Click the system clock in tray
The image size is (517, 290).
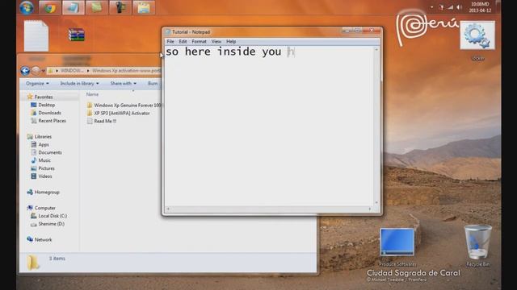coord(480,7)
